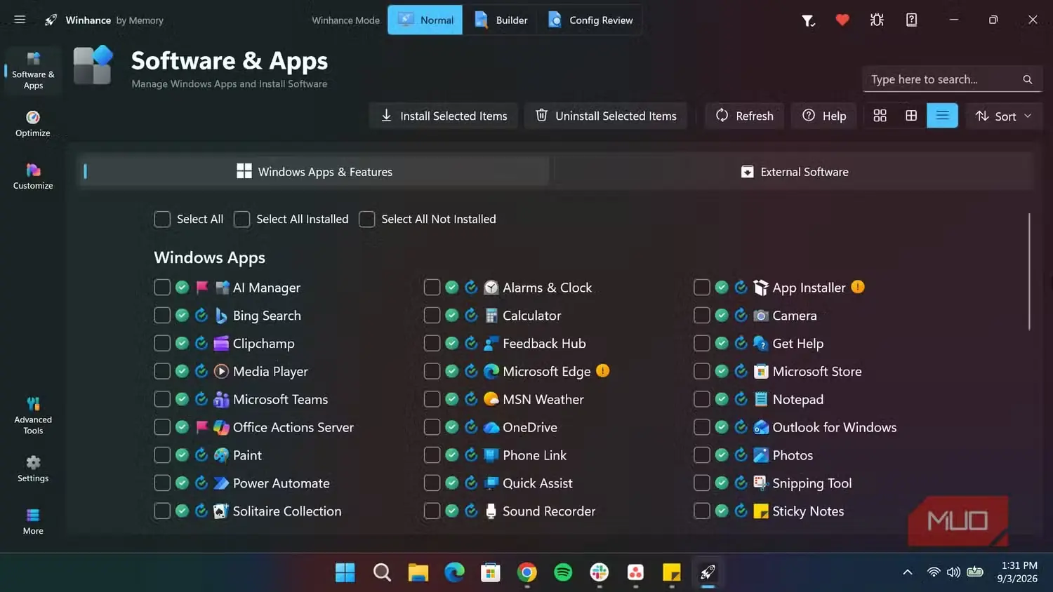Refresh the apps list
The height and width of the screenshot is (592, 1053).
click(x=744, y=116)
